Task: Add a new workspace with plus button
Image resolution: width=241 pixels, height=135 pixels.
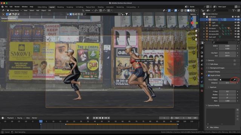Action: click(x=138, y=7)
